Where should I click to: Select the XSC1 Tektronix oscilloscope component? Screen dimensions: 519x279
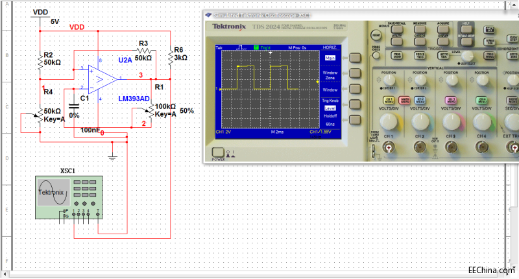point(69,198)
